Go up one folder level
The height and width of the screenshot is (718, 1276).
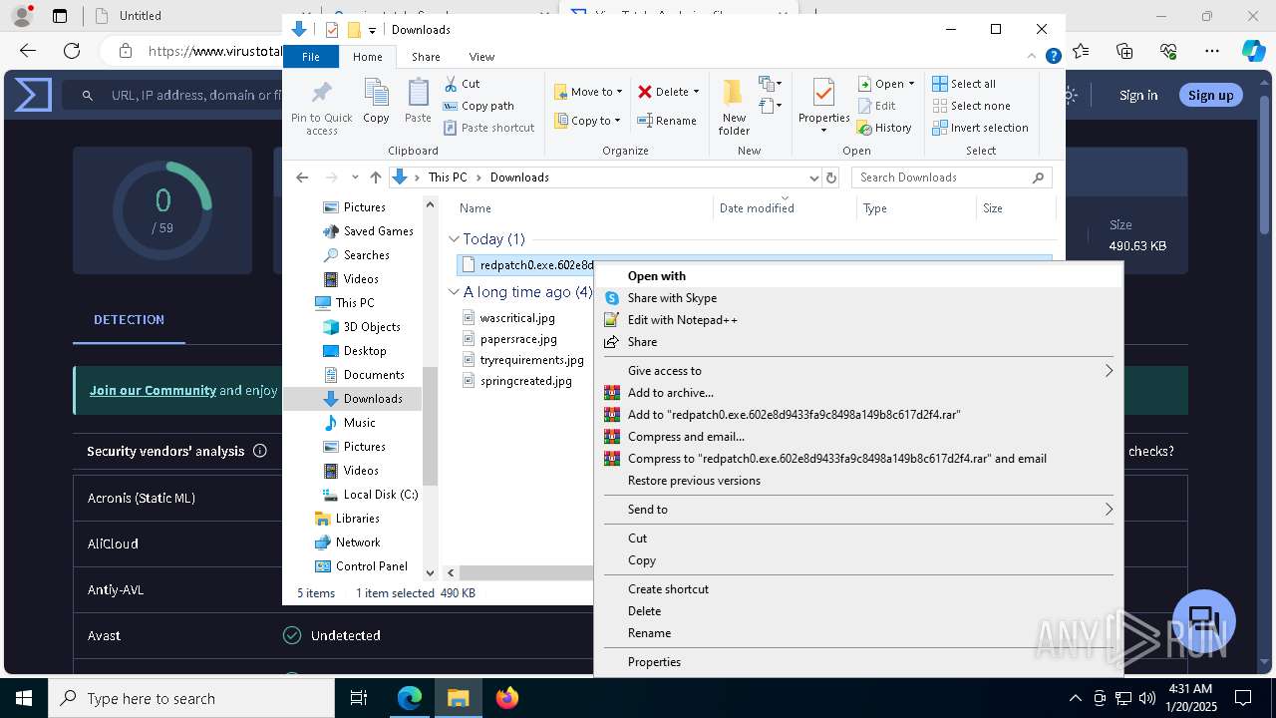375,178
